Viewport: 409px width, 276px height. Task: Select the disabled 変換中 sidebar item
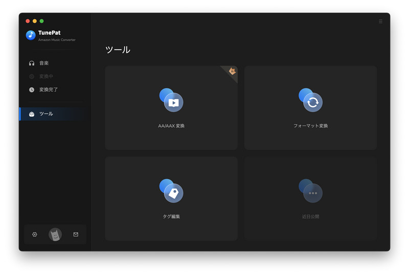pos(46,77)
